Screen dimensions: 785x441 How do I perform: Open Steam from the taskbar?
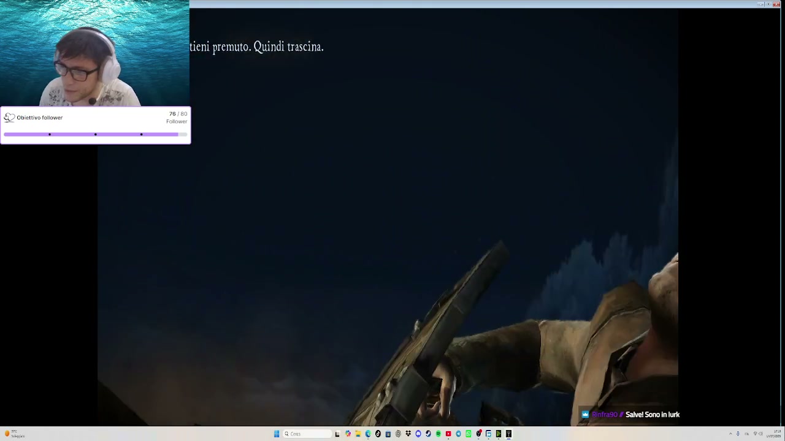tap(428, 434)
